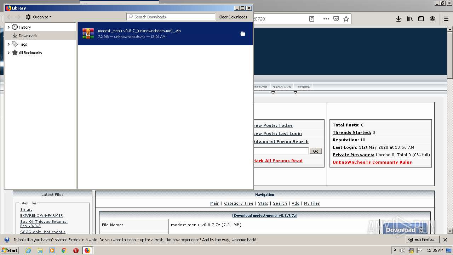Viewport: 453px width, 255px height.
Task: Open volume control in system tray
Action: coord(403,250)
